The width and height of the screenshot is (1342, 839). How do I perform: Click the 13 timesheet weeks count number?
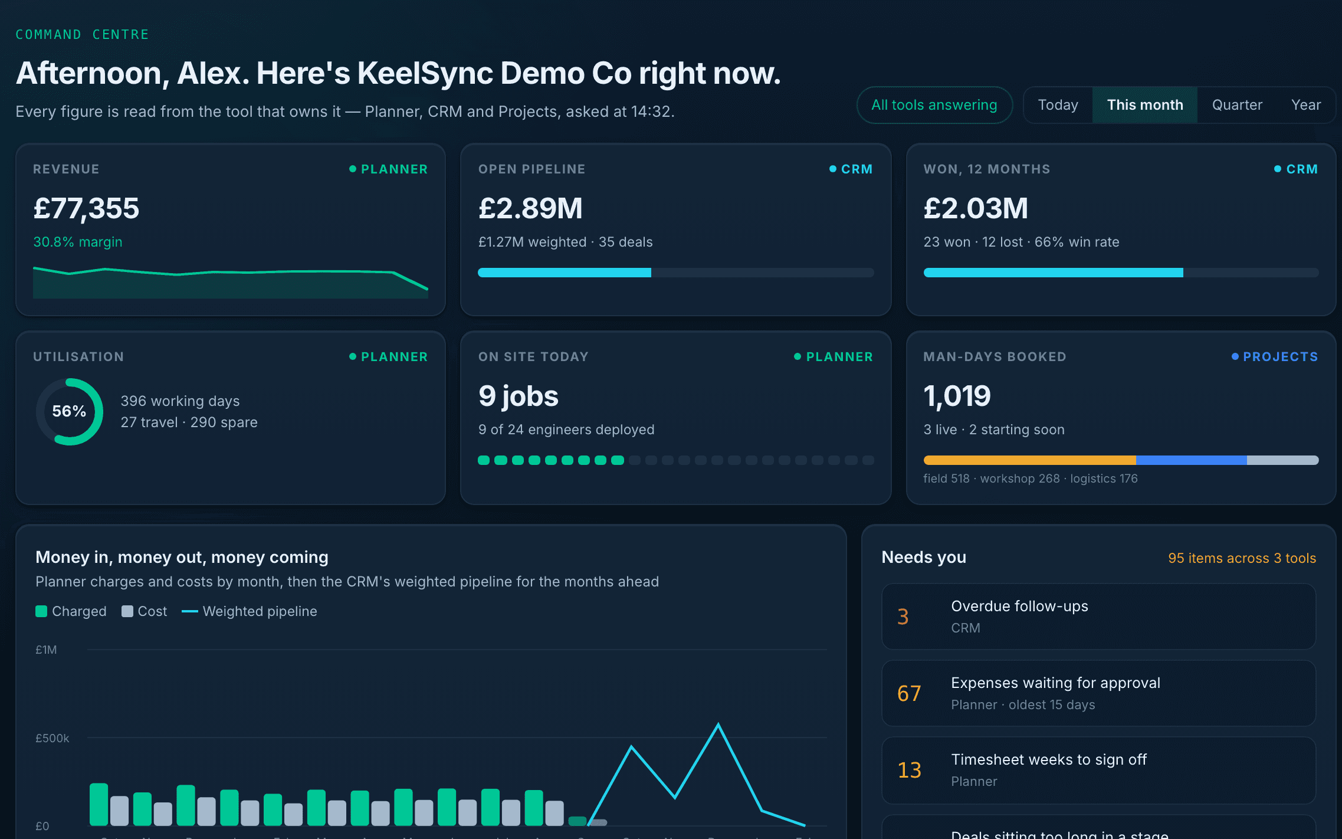(909, 770)
